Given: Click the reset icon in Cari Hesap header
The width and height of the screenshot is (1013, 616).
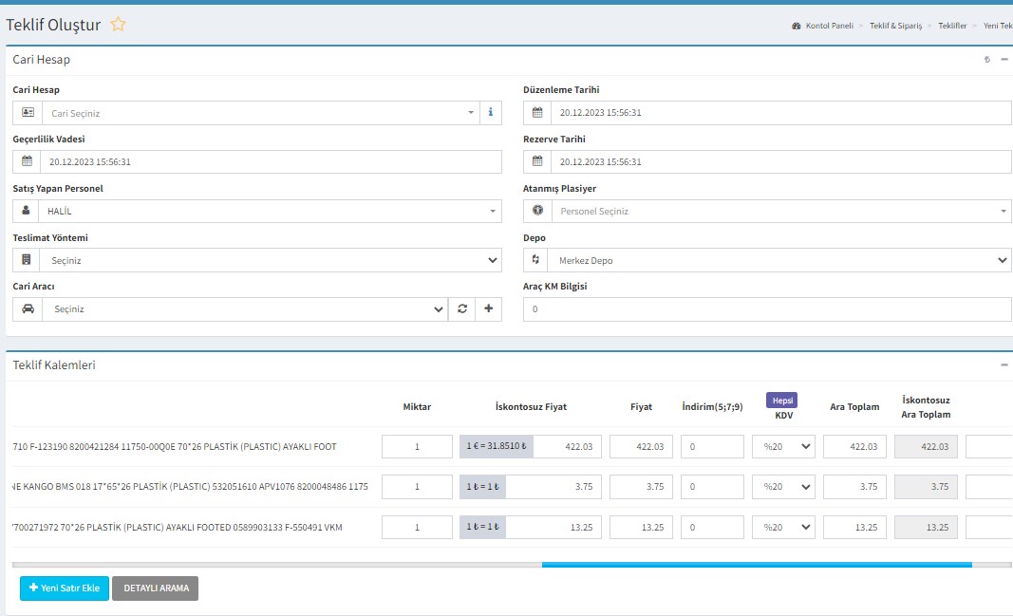Looking at the screenshot, I should pyautogui.click(x=987, y=60).
